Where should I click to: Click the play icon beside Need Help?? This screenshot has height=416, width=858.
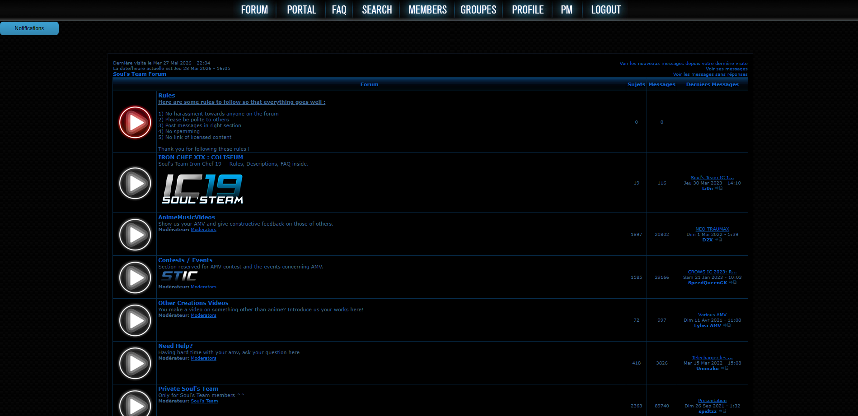(135, 363)
